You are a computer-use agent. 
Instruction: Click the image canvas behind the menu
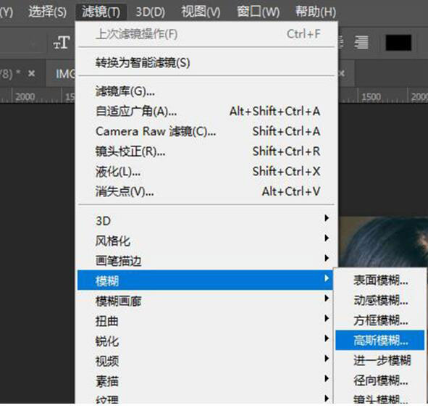point(384,242)
